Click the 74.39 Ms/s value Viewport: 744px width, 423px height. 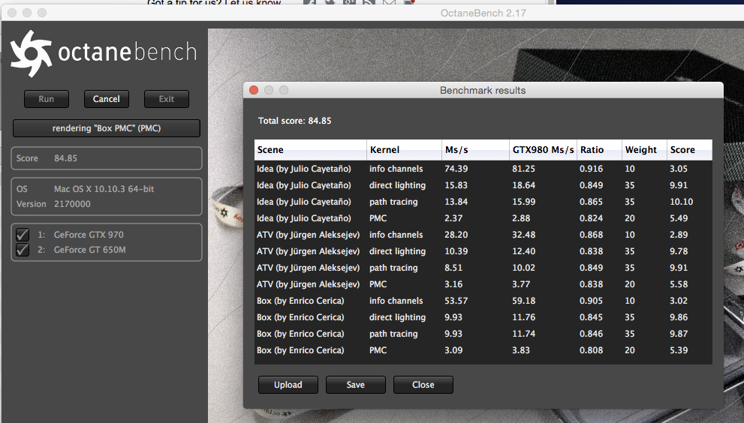[x=456, y=169]
